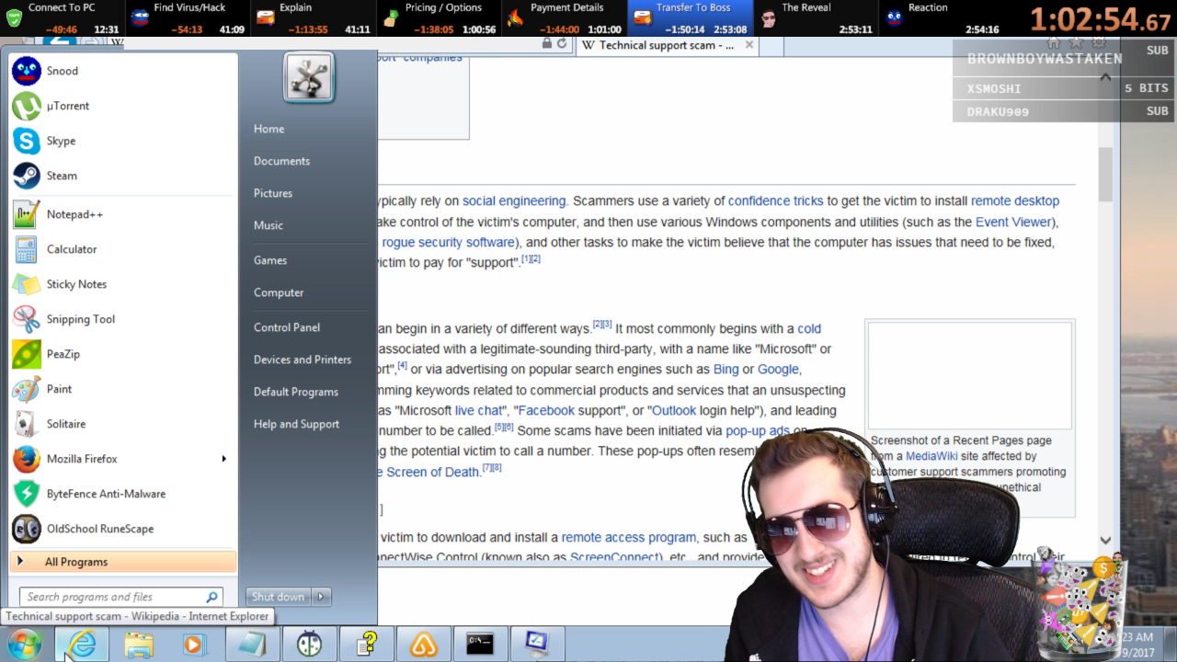The height and width of the screenshot is (662, 1177).
Task: Open the Command Prompt taskbar icon
Action: click(480, 644)
